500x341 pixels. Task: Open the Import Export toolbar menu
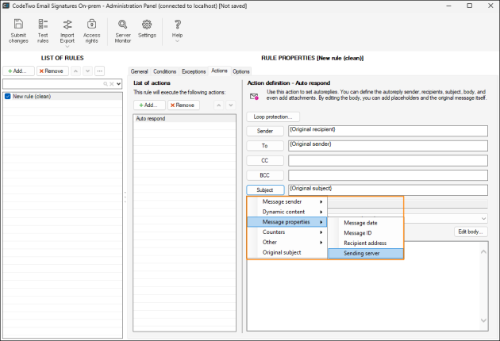(67, 30)
